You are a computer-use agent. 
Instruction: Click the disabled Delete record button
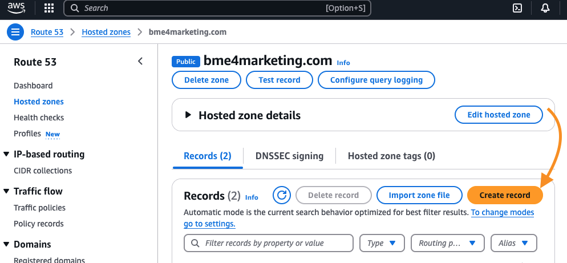333,195
